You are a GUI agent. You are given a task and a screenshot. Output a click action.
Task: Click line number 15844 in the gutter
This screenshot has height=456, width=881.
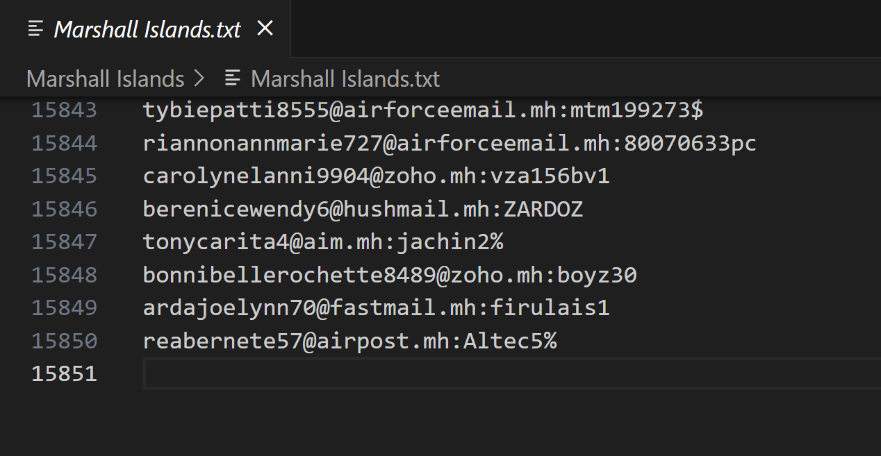[x=65, y=143]
